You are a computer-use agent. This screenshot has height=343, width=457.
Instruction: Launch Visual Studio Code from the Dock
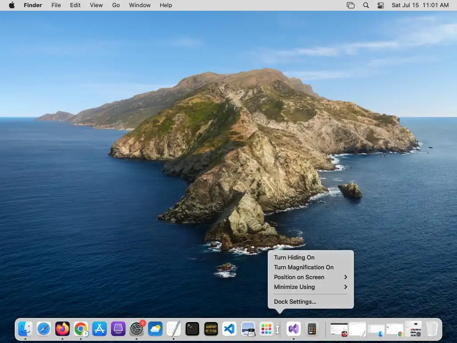pyautogui.click(x=229, y=329)
